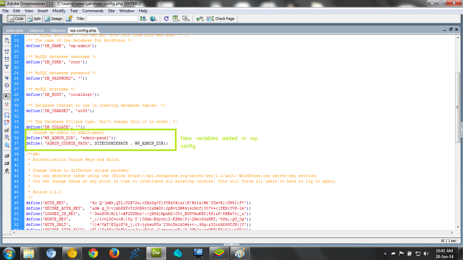Select the wp-config.php document tab

coord(83,30)
